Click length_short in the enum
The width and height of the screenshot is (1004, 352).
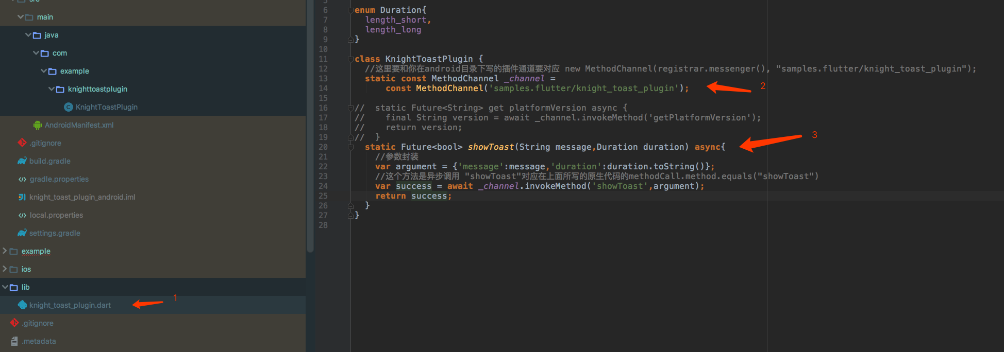click(x=396, y=20)
